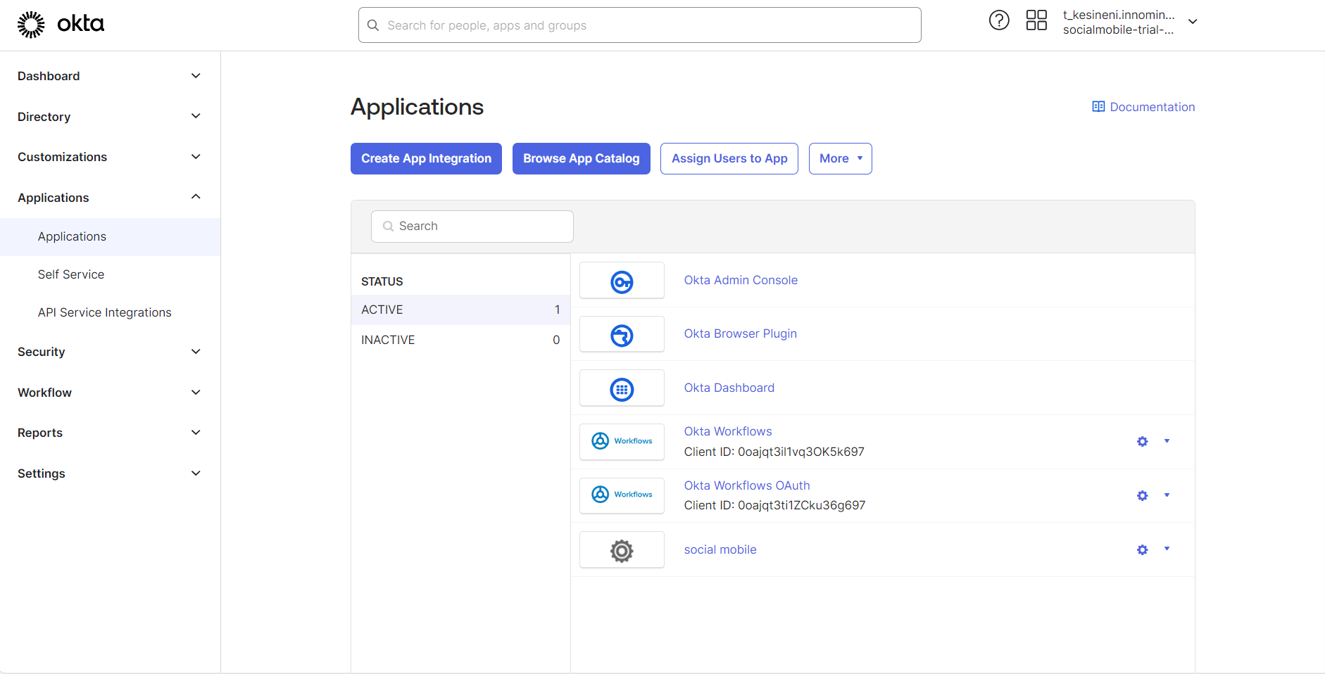Open settings gear for social mobile
1325x674 pixels.
click(1142, 549)
